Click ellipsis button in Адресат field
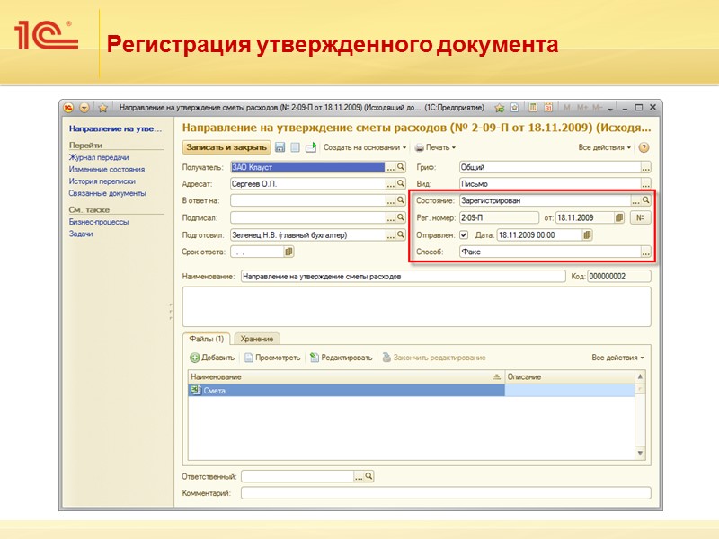This screenshot has height=539, width=719. (390, 184)
